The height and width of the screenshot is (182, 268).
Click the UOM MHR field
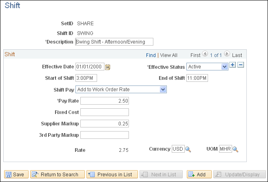[x=226, y=149]
